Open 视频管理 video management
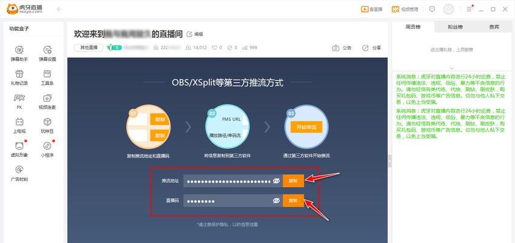Screen dimensions: 515x243 (x=405, y=9)
